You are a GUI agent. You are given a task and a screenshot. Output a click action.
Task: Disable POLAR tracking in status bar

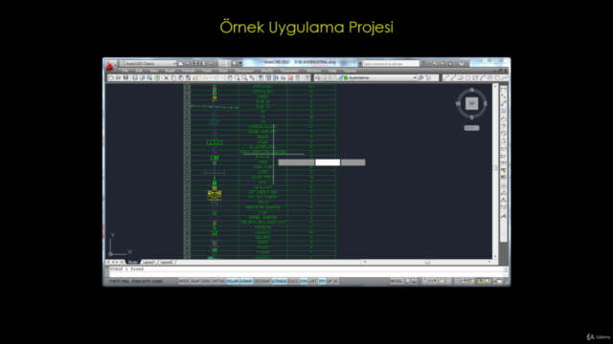(233, 281)
